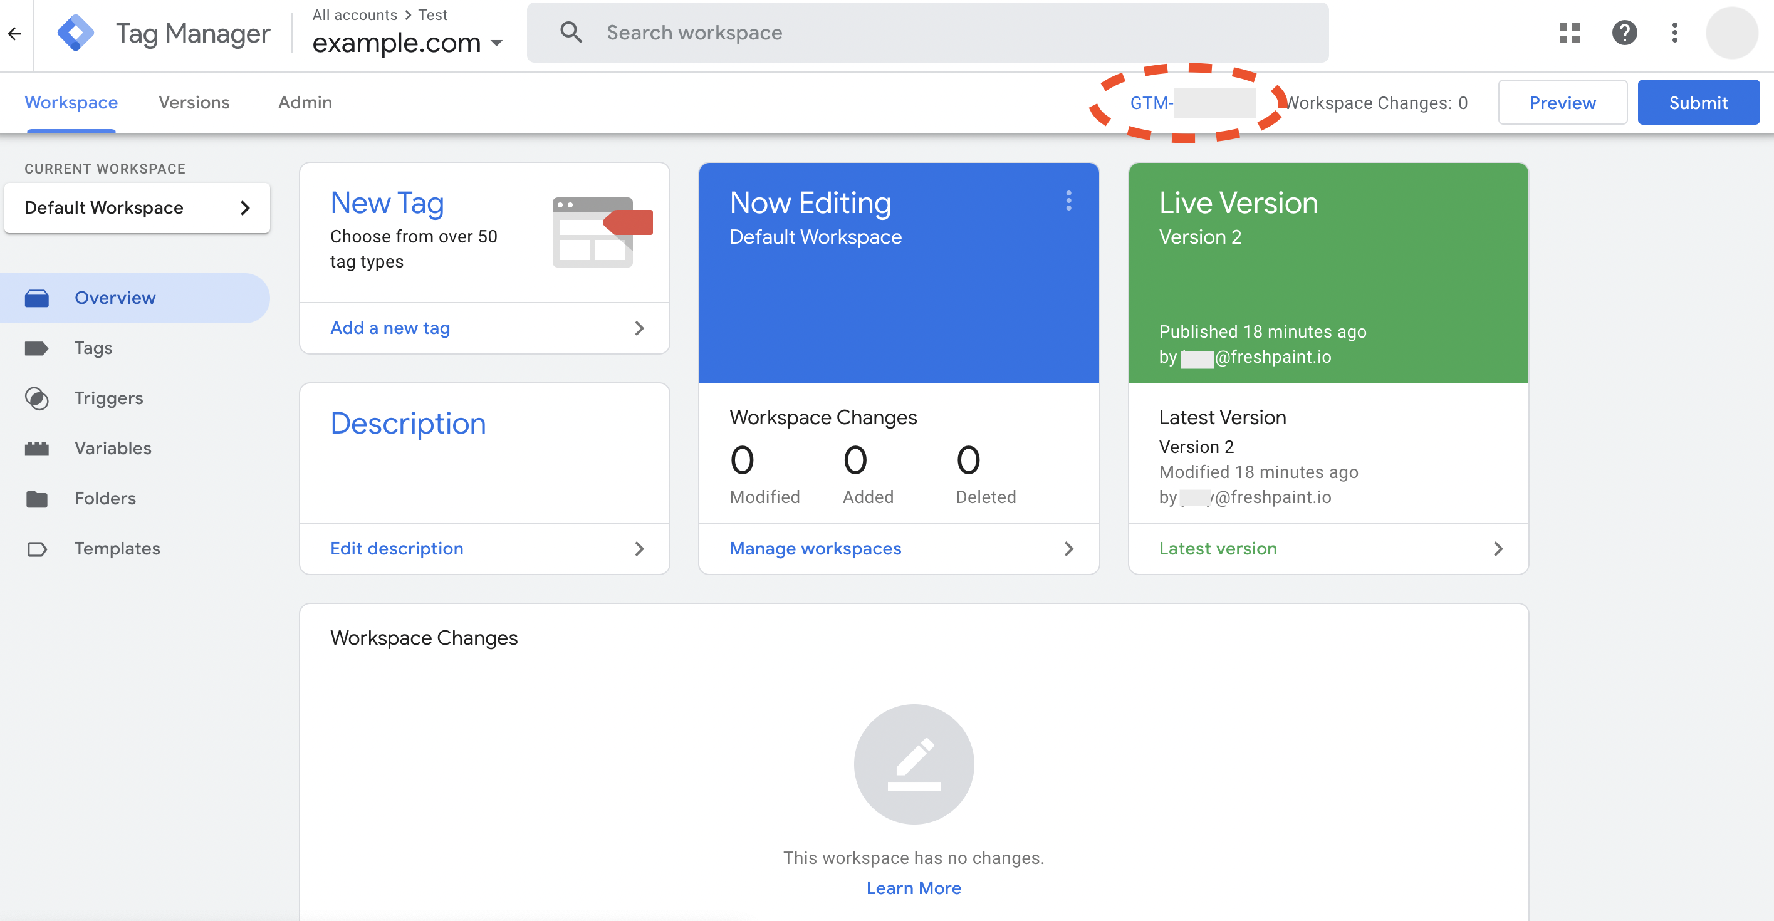Expand the example.com container dropdown
This screenshot has height=921, width=1774.
[x=496, y=43]
